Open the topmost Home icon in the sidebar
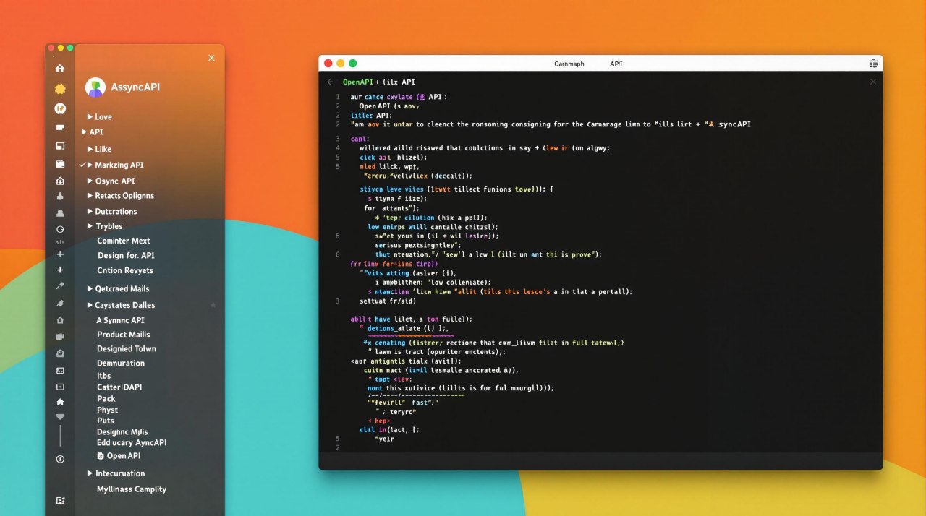Screen dimensions: 926x516 60,69
